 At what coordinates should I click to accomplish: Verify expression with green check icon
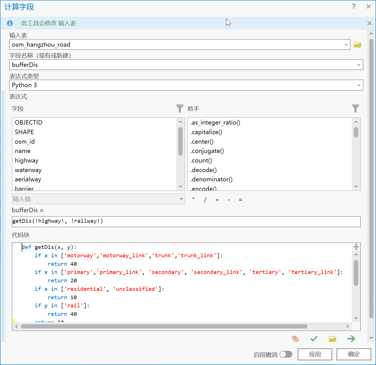click(x=314, y=339)
